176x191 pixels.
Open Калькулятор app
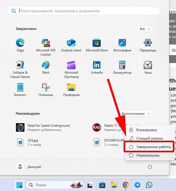coord(122,68)
